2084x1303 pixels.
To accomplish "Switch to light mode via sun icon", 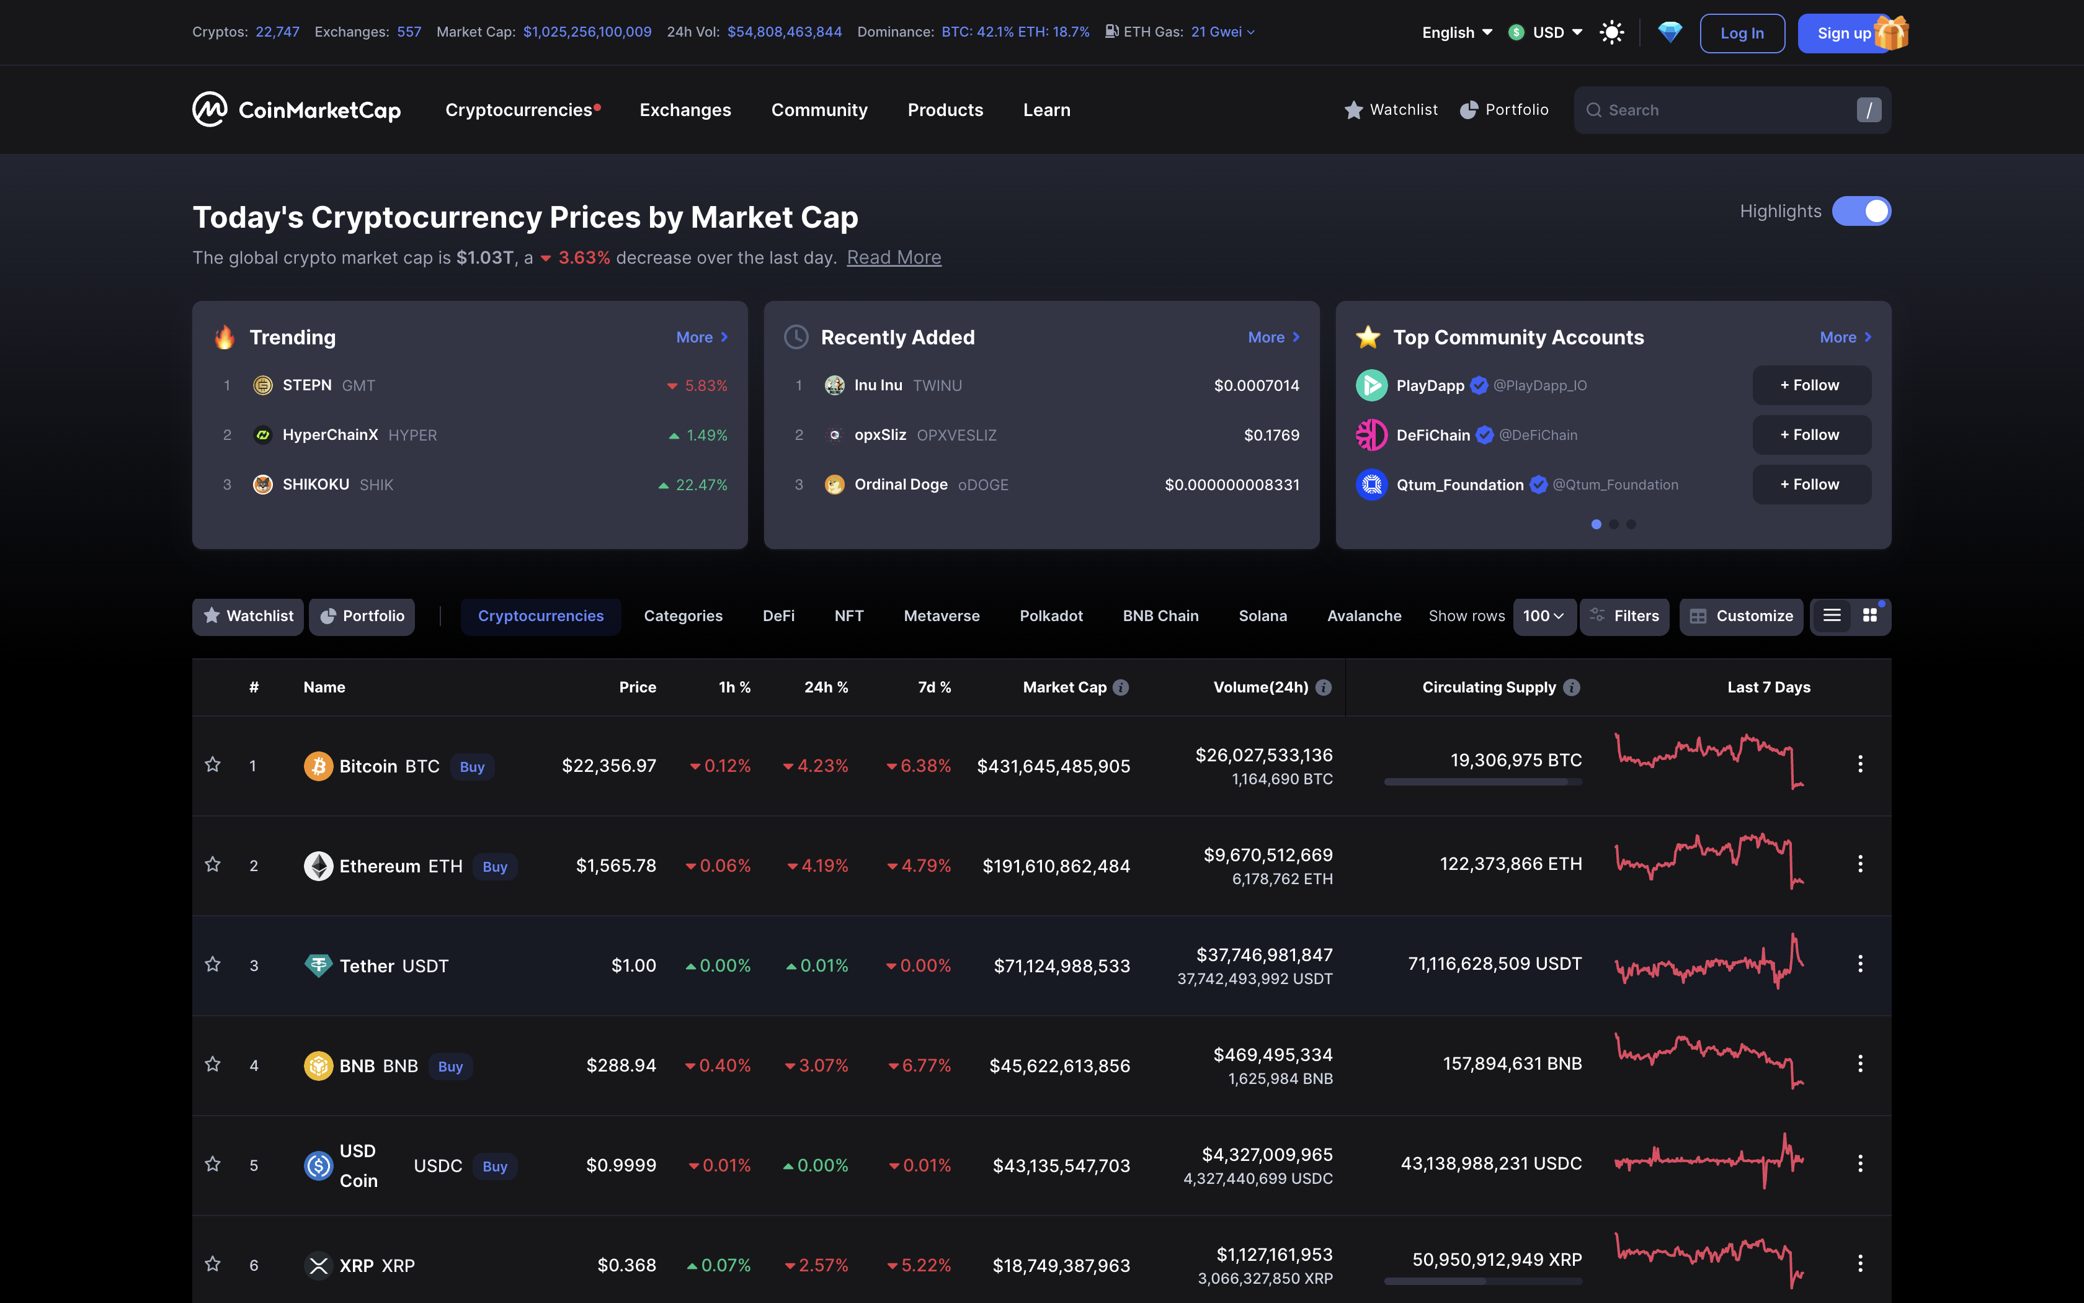I will tap(1611, 33).
